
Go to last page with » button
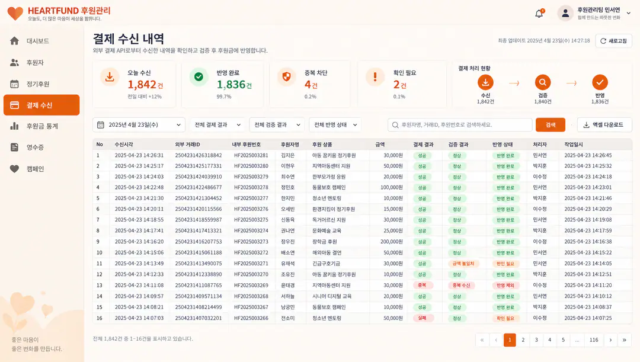pos(625,340)
